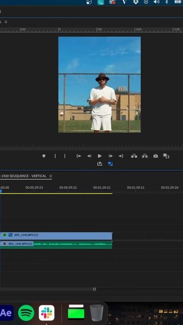This screenshot has height=325, width=183.
Task: Select the 1920 SEUQUENCE - VERTICAL tab
Action: tap(23, 176)
